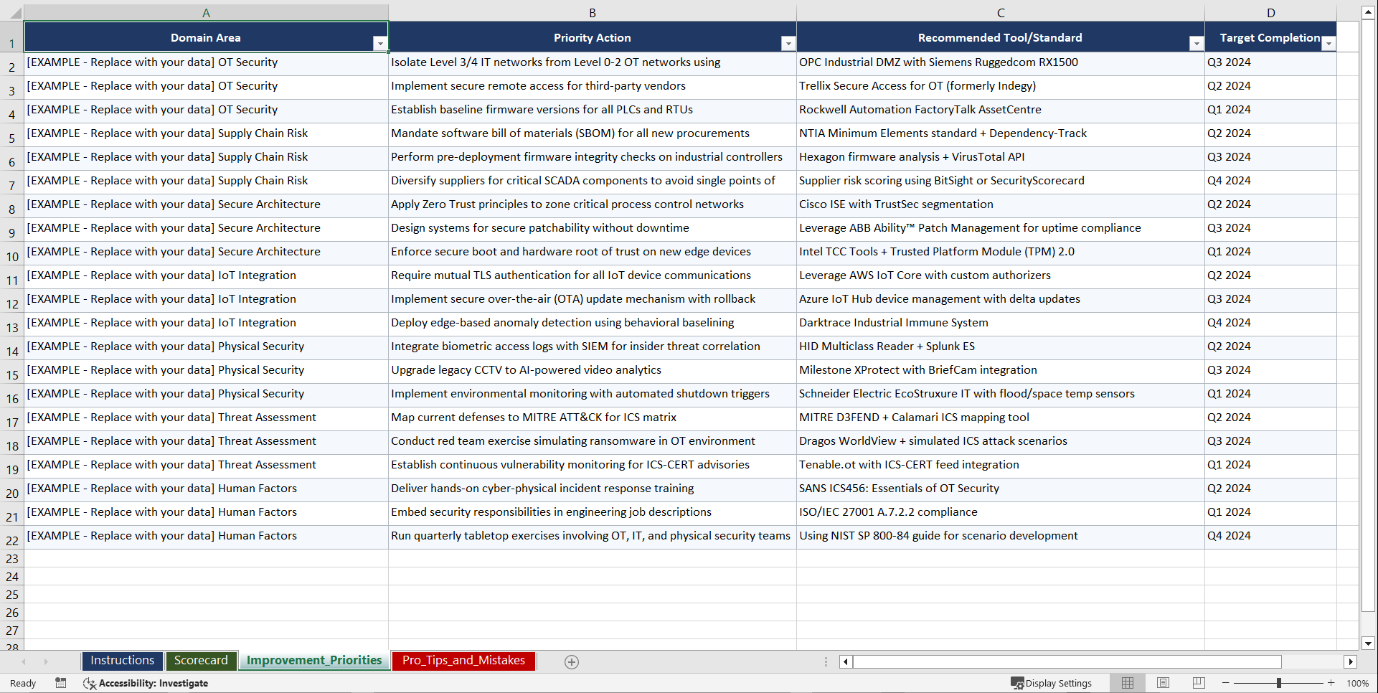This screenshot has width=1378, height=693.
Task: Zoom in using the plus icon
Action: click(1331, 683)
